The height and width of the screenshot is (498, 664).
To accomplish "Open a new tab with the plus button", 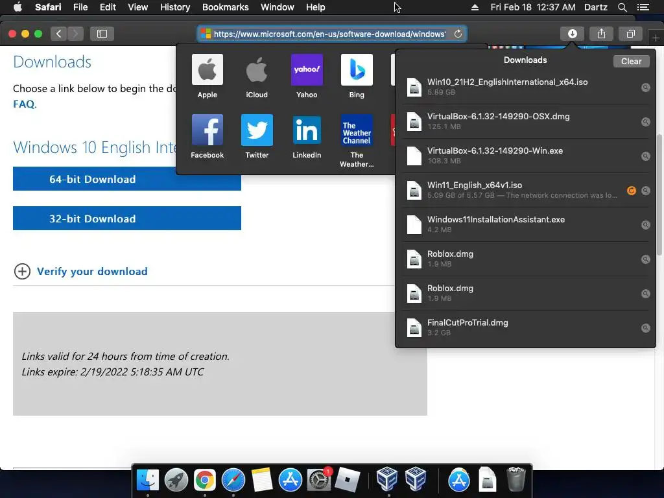I will click(x=656, y=38).
